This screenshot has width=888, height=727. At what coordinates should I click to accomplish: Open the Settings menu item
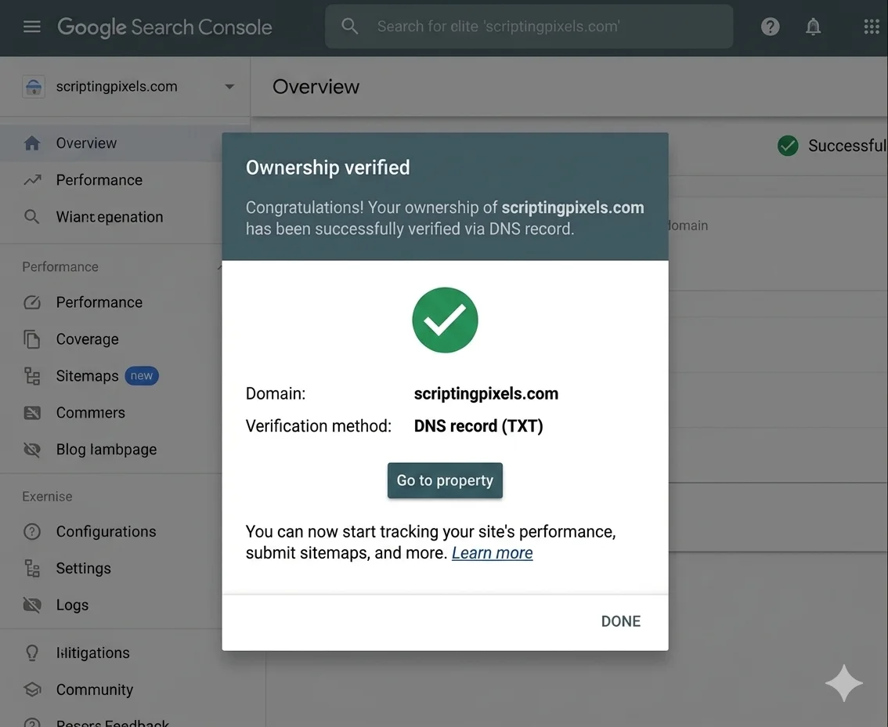click(x=111, y=568)
